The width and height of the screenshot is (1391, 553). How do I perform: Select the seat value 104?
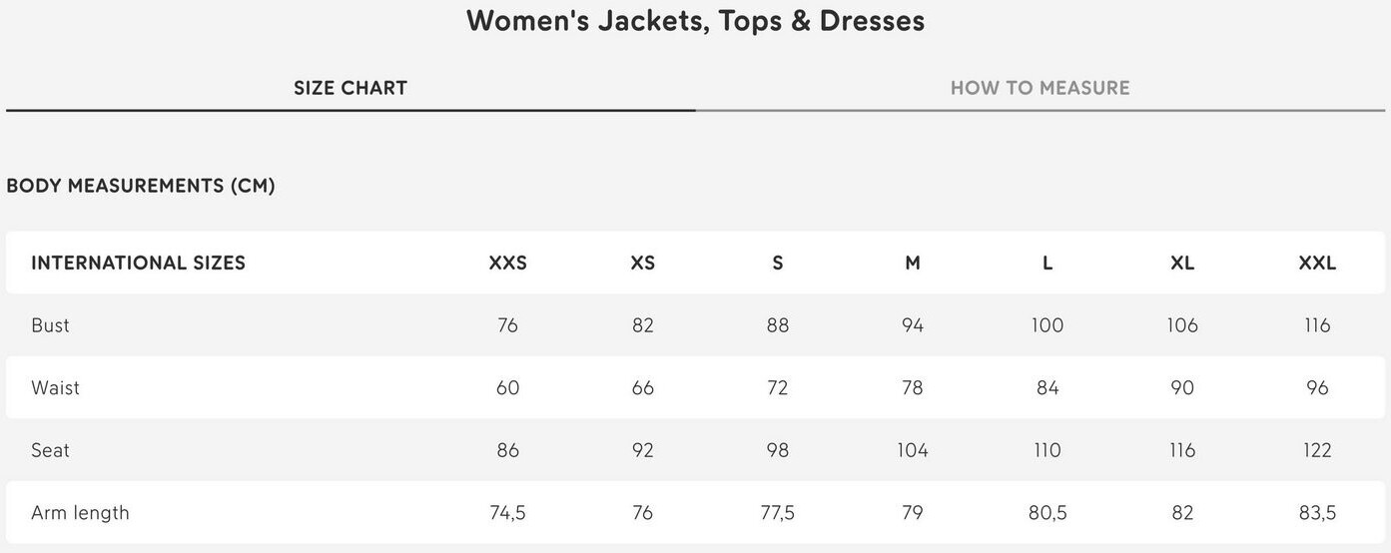point(913,450)
